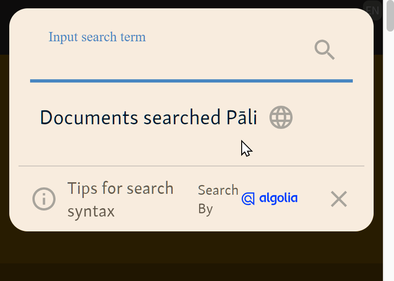
Task: Click the 'Input search term' placeholder label
Action: tap(97, 37)
